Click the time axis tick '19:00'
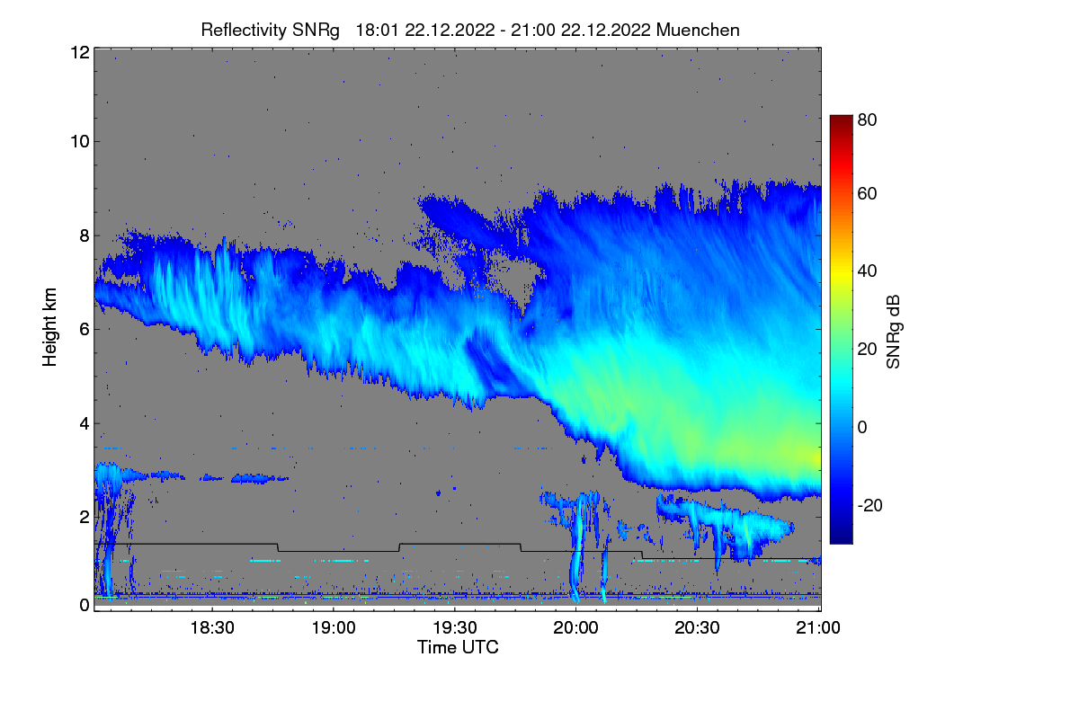This screenshot has height=719, width=1079. pos(333,627)
